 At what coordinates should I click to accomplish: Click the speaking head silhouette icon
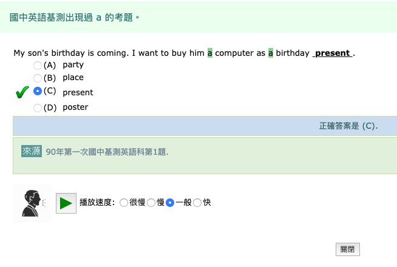32,203
